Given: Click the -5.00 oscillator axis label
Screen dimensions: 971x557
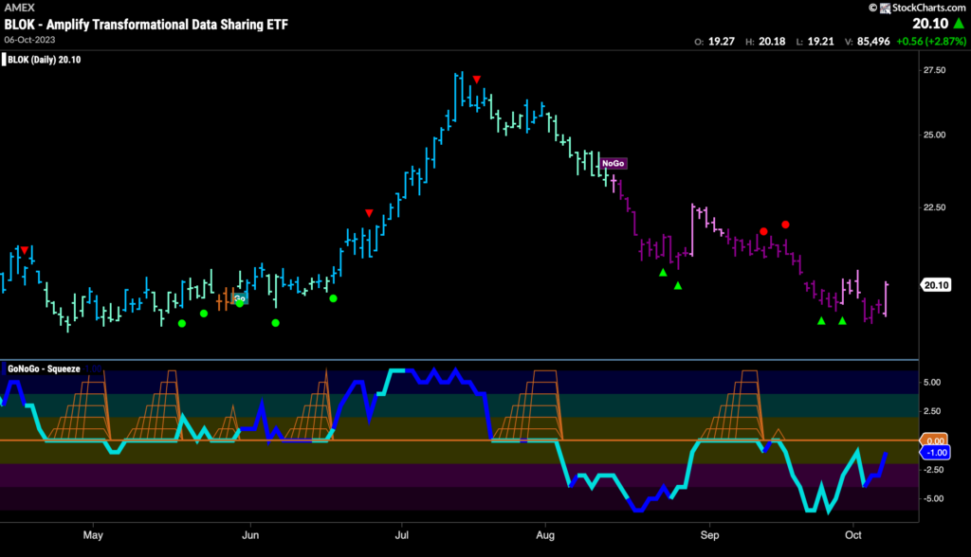Looking at the screenshot, I should point(934,498).
